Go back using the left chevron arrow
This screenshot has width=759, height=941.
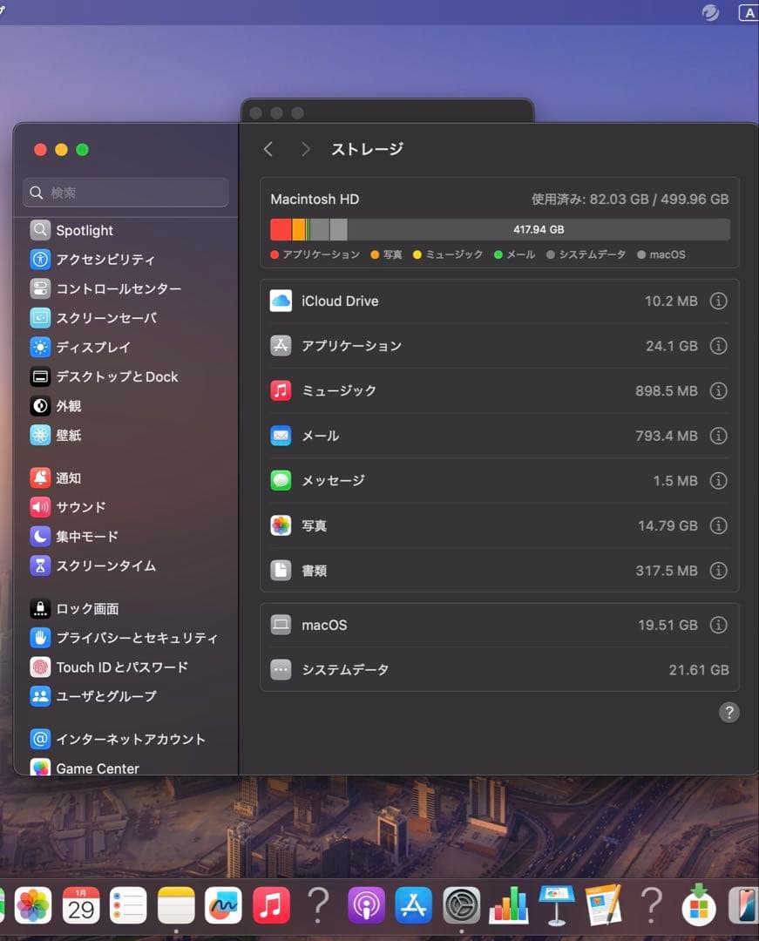pyautogui.click(x=268, y=149)
